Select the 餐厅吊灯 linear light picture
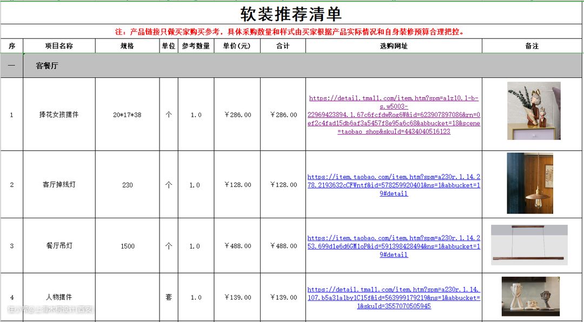The height and width of the screenshot is (322, 584). [x=529, y=245]
